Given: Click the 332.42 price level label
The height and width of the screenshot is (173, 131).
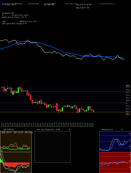Looking at the screenshot, I should pos(128,90).
